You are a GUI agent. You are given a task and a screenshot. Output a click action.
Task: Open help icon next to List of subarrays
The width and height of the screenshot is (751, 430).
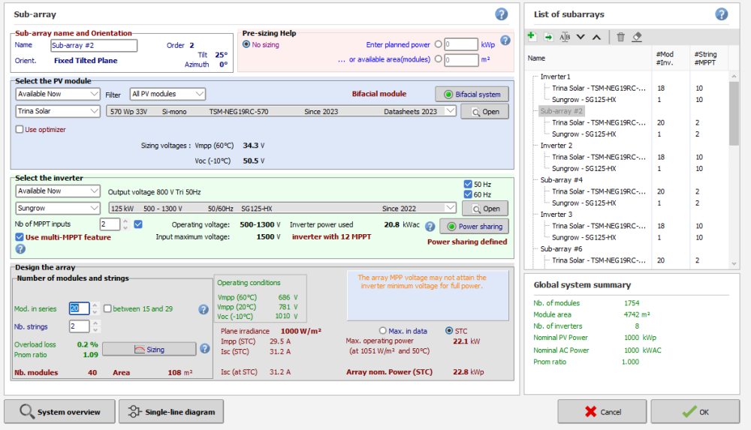(x=721, y=14)
